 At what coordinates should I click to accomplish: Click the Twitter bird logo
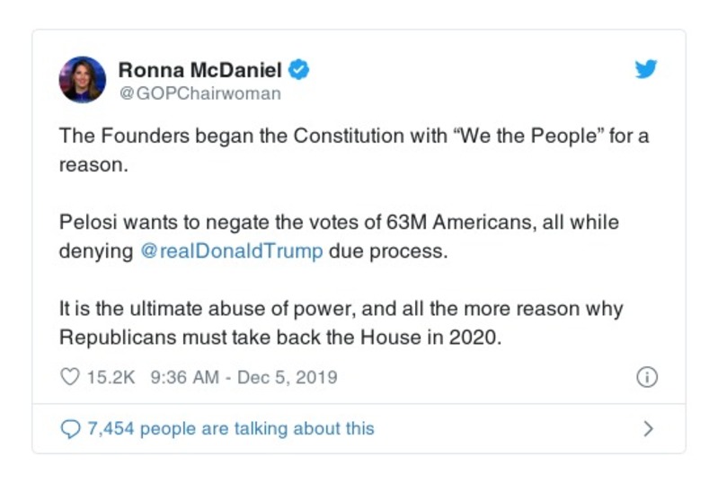point(646,70)
